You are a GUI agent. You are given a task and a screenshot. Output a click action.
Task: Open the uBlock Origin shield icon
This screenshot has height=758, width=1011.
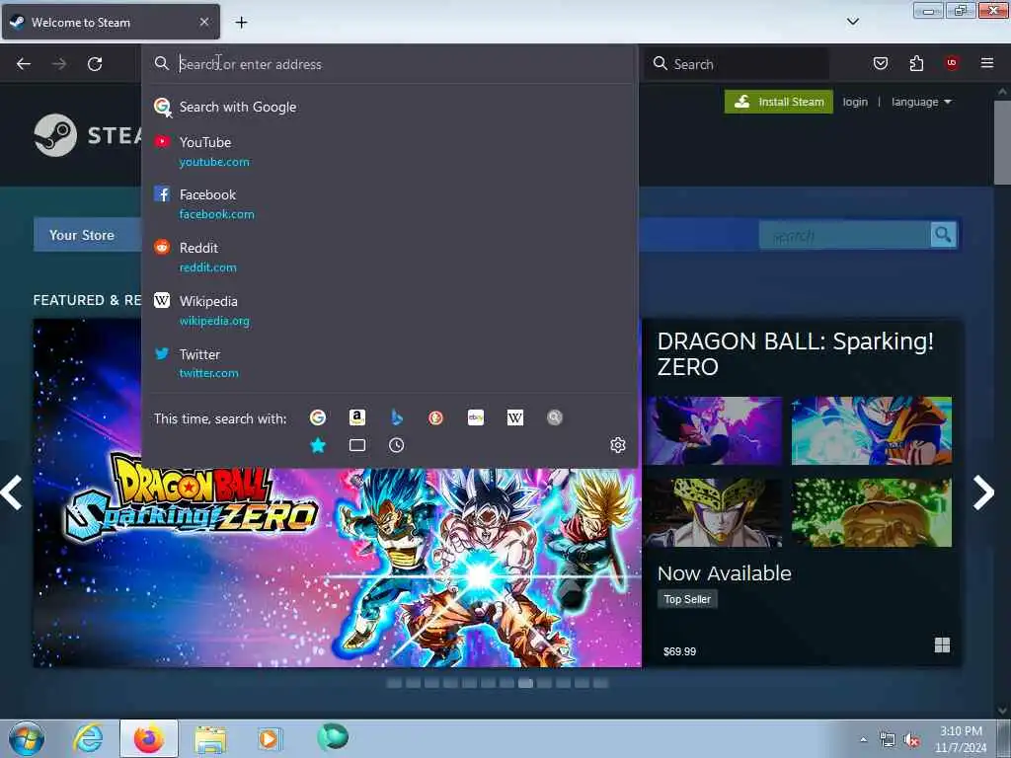click(x=952, y=62)
